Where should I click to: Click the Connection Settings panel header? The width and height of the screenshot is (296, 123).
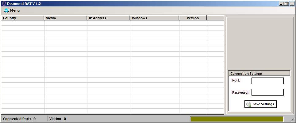click(x=259, y=74)
